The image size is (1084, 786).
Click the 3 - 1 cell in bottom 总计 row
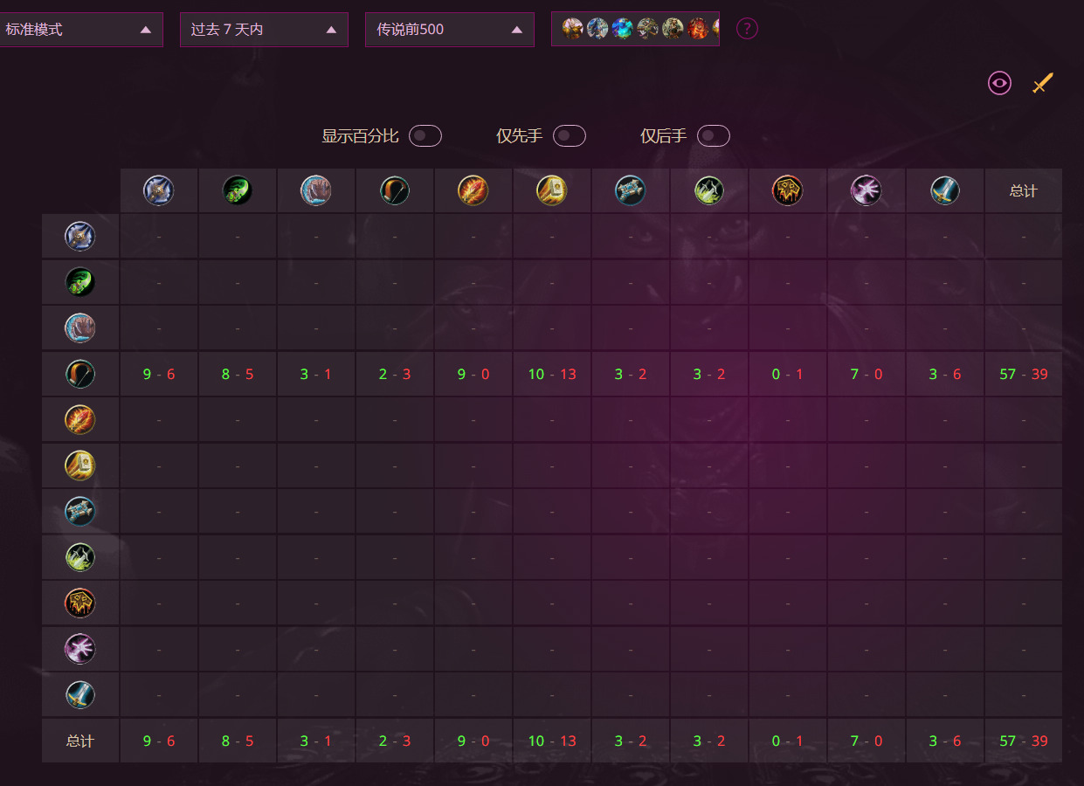click(x=316, y=741)
